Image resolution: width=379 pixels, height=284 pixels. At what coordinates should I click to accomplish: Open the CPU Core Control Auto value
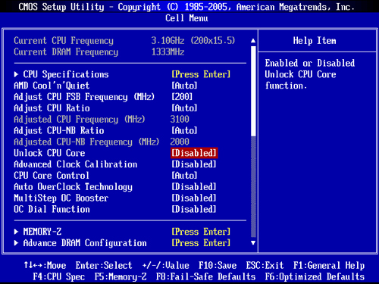click(184, 176)
